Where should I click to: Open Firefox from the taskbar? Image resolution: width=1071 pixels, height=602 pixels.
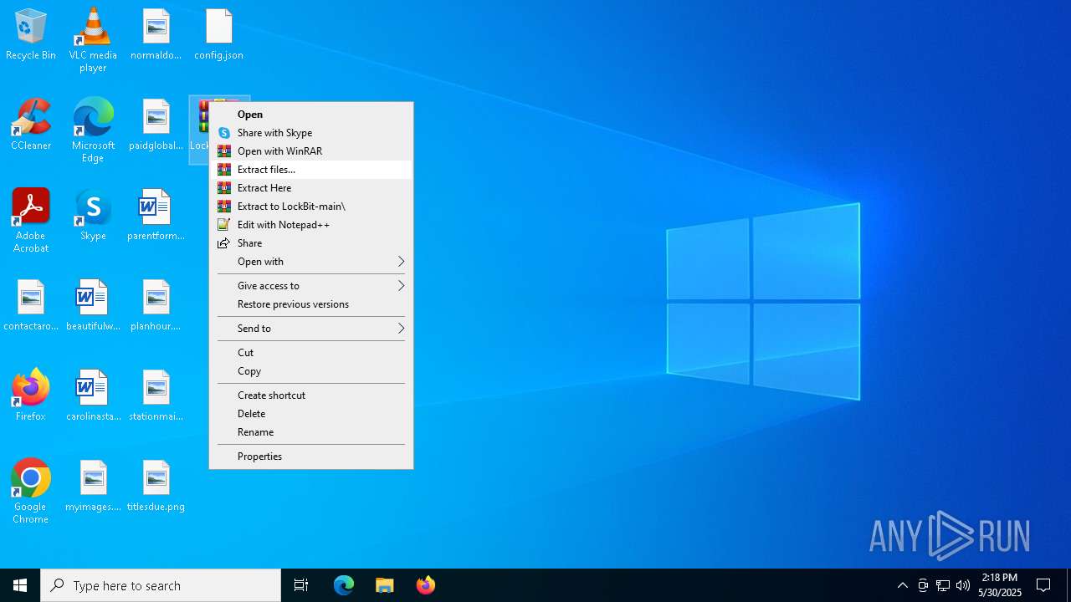pyautogui.click(x=425, y=585)
